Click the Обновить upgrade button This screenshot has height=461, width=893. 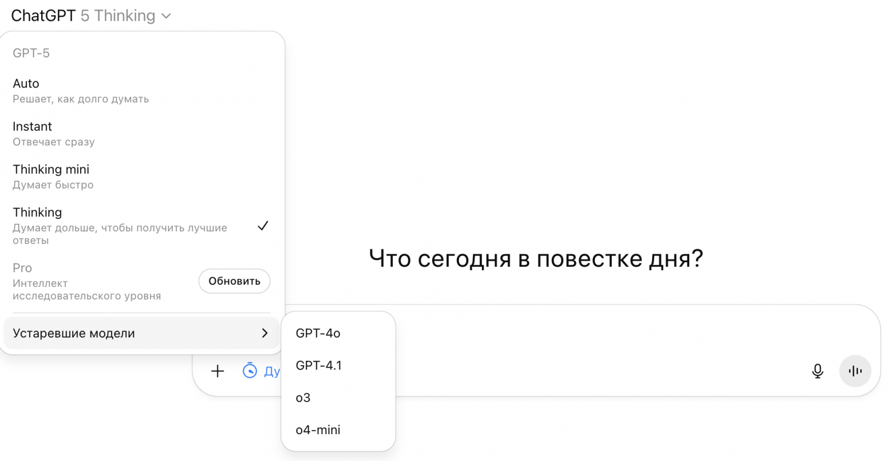(234, 281)
